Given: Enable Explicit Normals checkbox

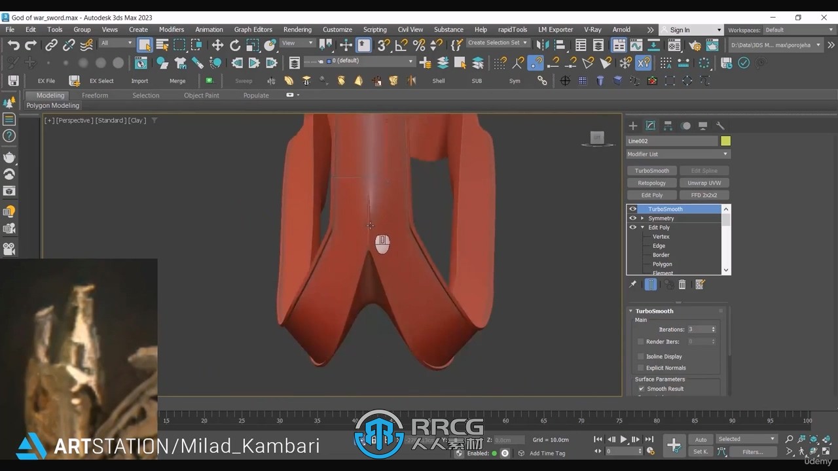Looking at the screenshot, I should pyautogui.click(x=641, y=368).
